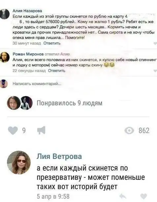The image size is (157, 202).
Task: Open Алия Назарова's profile avatar
Action: [x=5, y=14]
